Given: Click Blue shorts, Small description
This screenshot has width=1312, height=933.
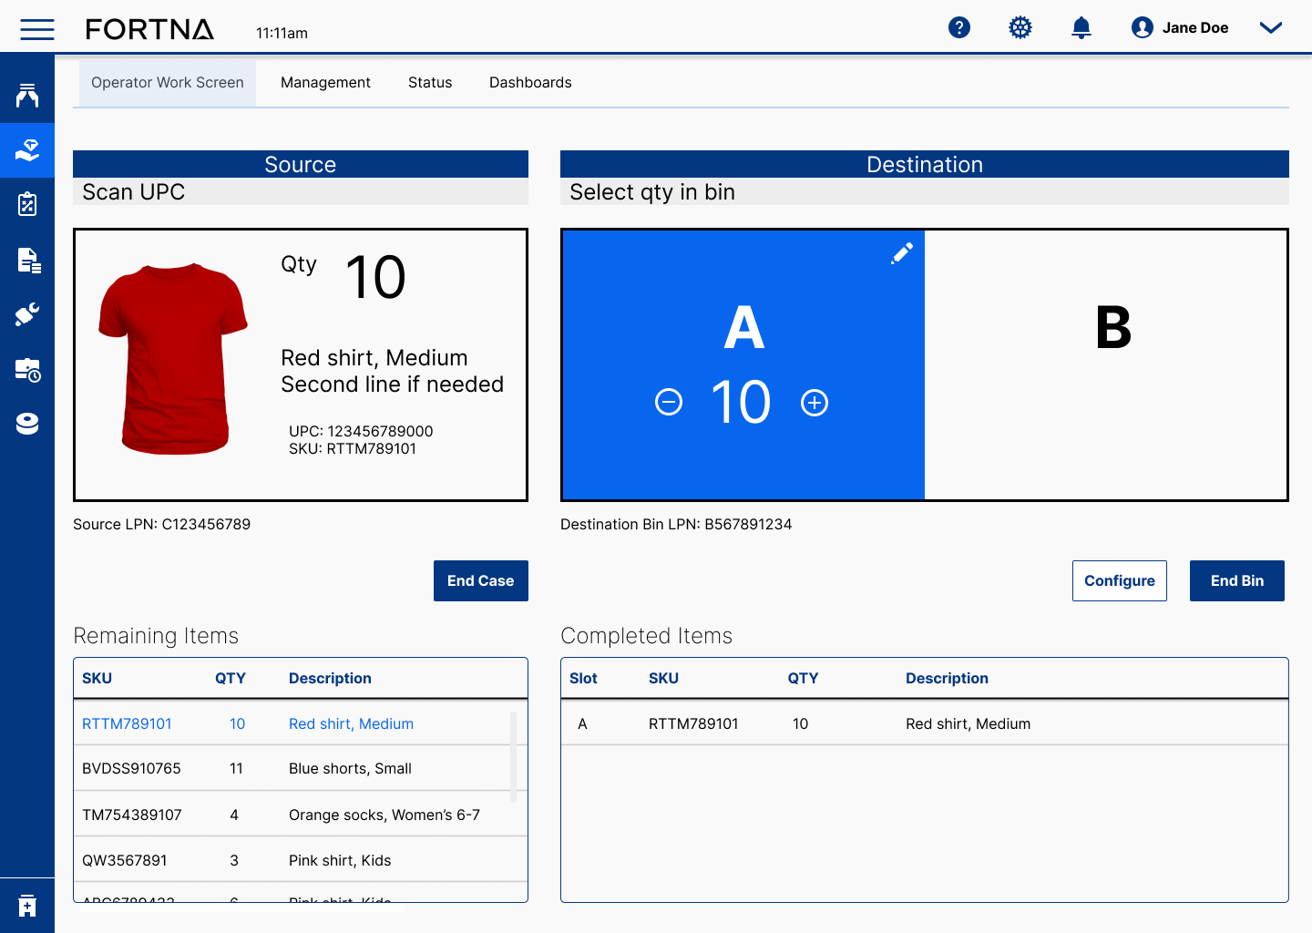Looking at the screenshot, I should click(350, 768).
